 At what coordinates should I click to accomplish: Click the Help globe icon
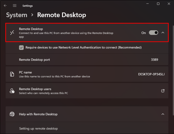[x=12, y=114]
